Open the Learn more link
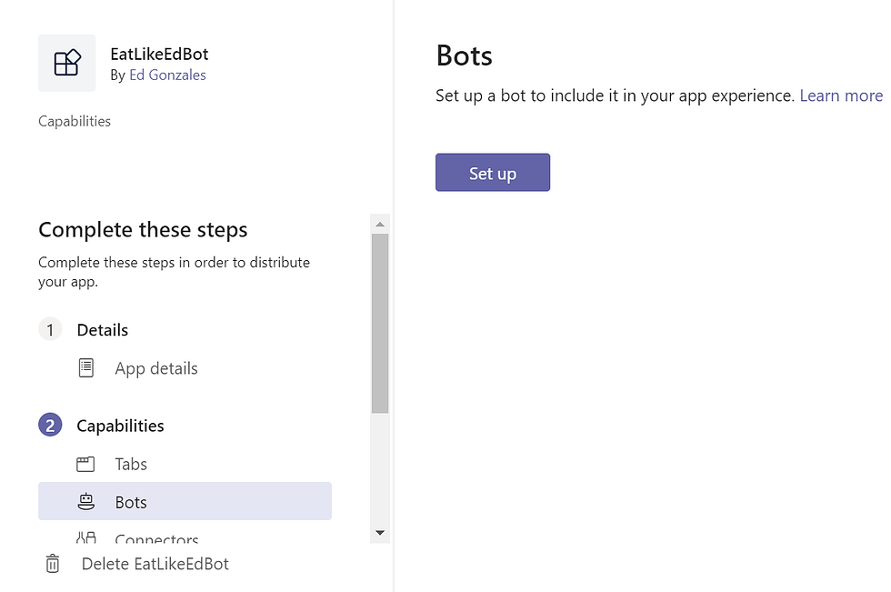This screenshot has width=891, height=592. coord(841,95)
